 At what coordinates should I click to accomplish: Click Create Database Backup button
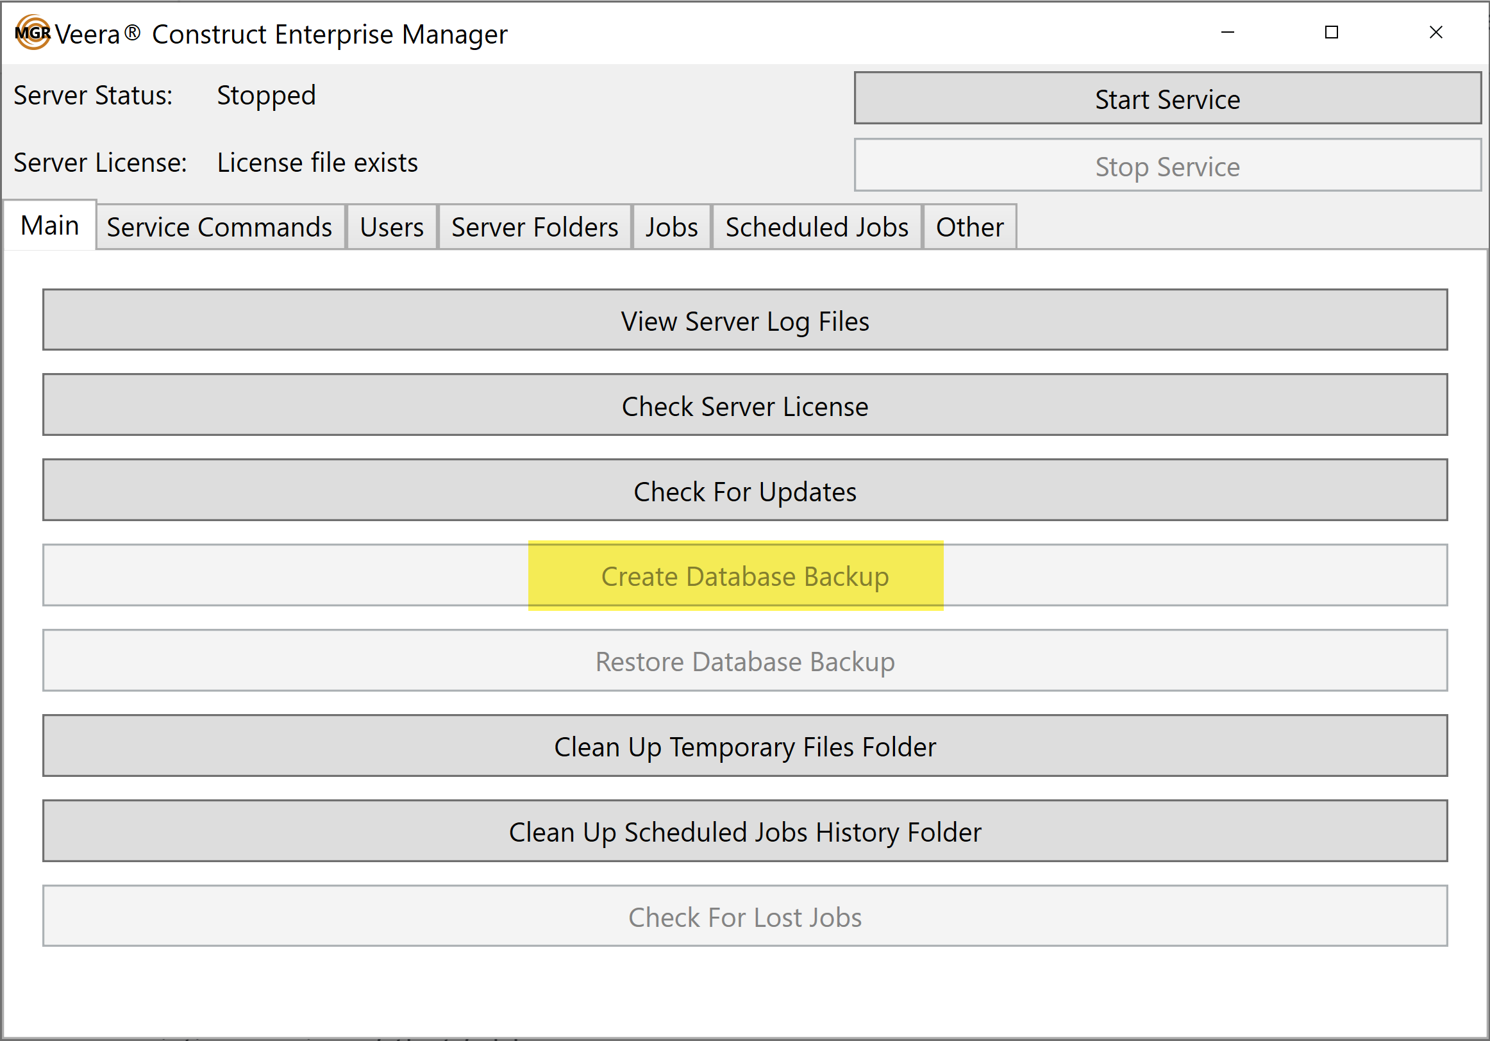745,576
